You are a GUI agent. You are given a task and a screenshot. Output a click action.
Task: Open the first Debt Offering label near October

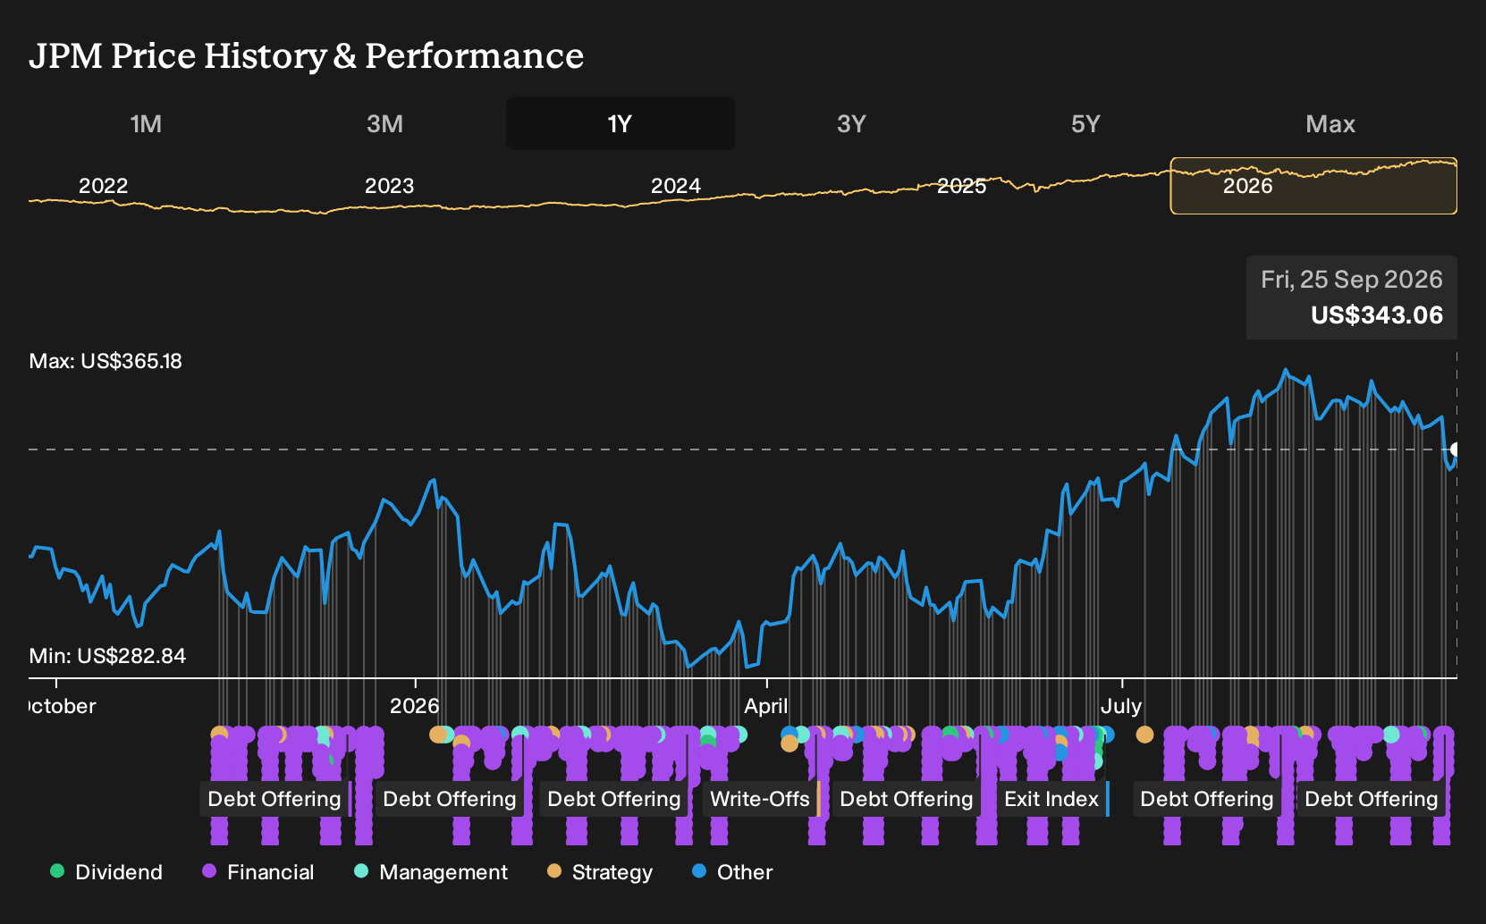click(x=274, y=799)
